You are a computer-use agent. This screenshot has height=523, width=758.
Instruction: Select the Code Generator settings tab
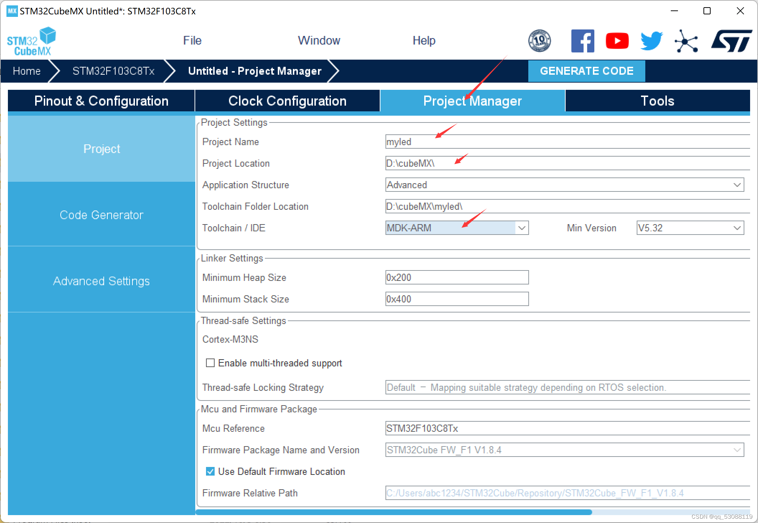101,215
